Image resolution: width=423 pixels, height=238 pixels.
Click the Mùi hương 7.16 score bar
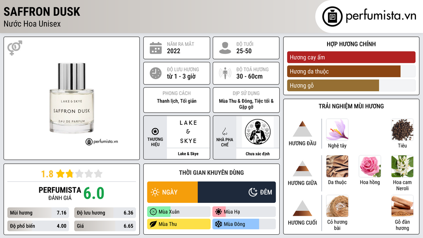click(x=38, y=213)
